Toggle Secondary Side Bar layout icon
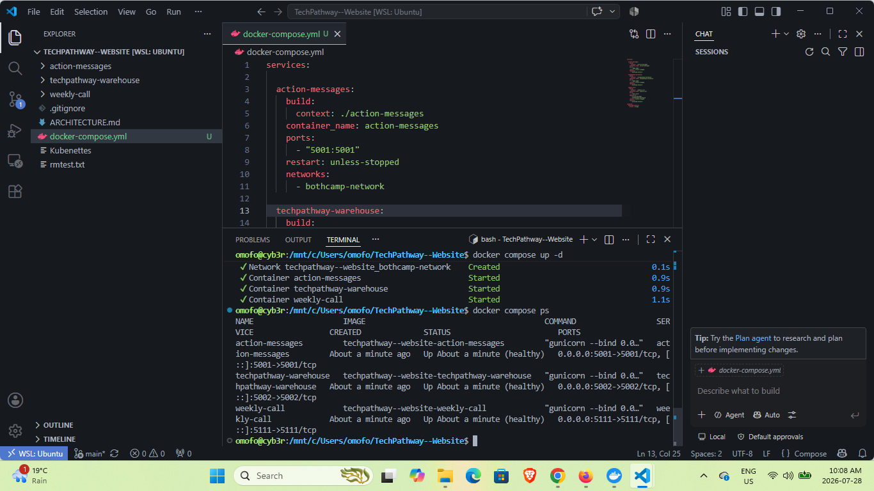The height and width of the screenshot is (491, 874). coord(776,12)
